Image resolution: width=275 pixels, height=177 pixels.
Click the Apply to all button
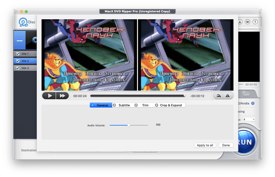(x=205, y=145)
